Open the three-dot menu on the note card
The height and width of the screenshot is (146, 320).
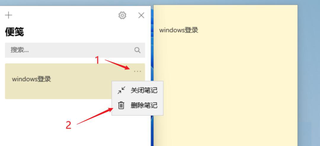(x=137, y=71)
